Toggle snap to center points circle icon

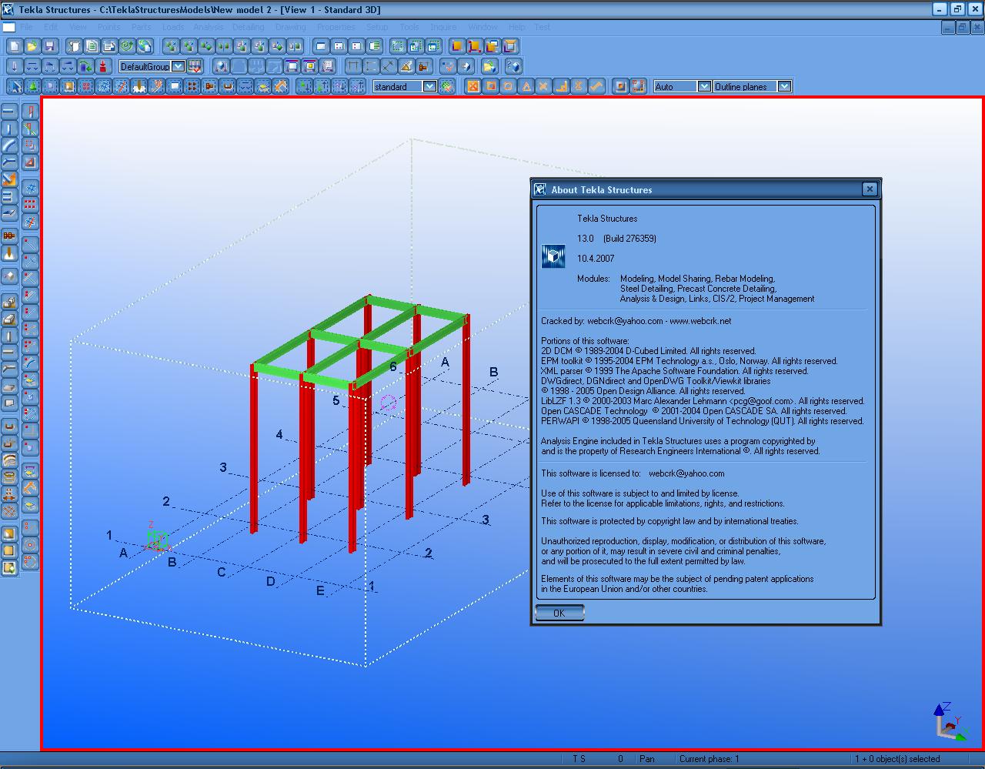click(508, 86)
